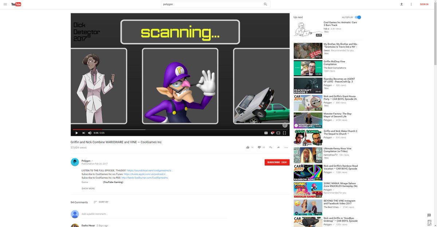Subscribe to Polygon channel
The height and width of the screenshot is (227, 437).
(277, 162)
